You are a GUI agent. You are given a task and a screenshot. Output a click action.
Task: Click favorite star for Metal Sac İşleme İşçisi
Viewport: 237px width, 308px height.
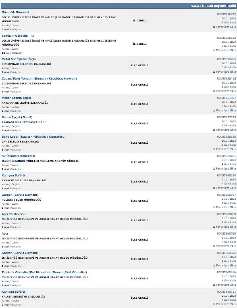pyautogui.click(x=214, y=72)
